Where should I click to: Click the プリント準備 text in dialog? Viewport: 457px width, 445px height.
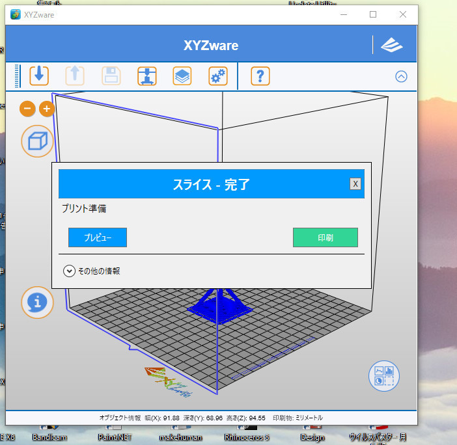84,209
